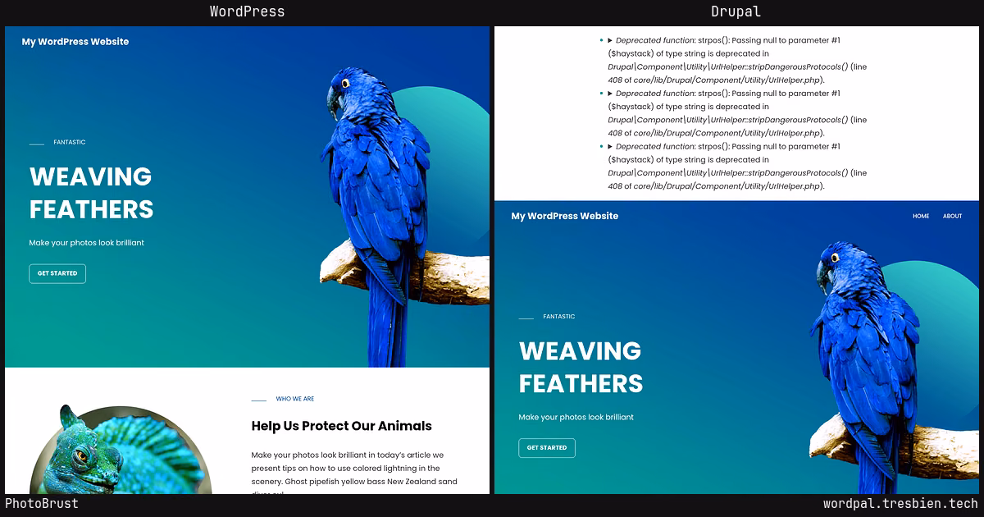The width and height of the screenshot is (984, 517).
Task: Click My WordPress Website title in WordPress panel
Action: pos(75,42)
